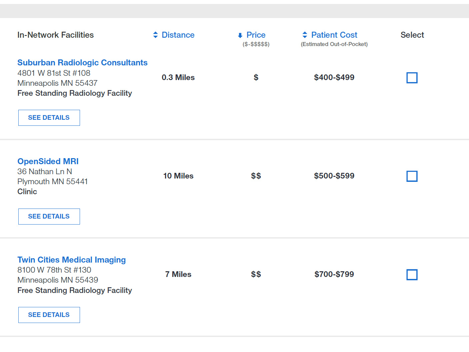
Task: Click the 7 Miles distance value
Action: (178, 274)
